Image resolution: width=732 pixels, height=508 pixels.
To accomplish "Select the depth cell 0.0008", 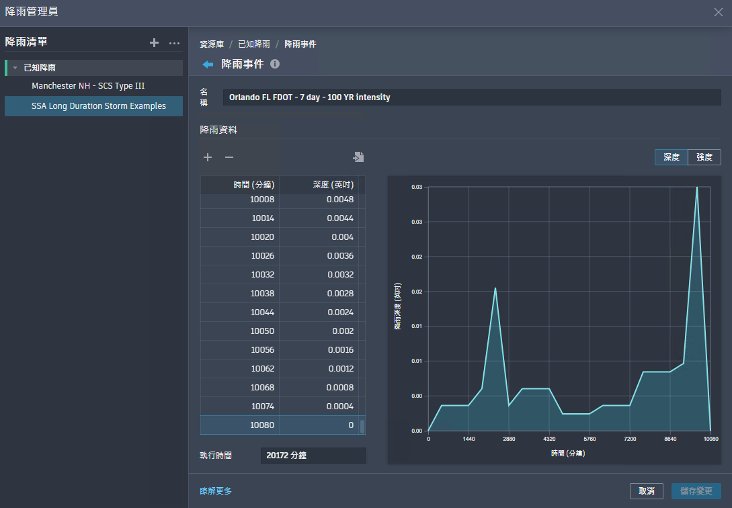I will pyautogui.click(x=319, y=388).
